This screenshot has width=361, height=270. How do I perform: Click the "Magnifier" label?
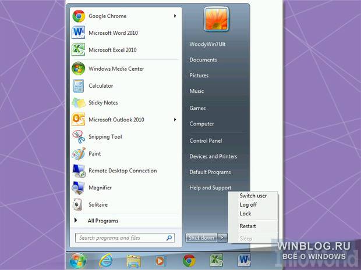[x=100, y=188]
